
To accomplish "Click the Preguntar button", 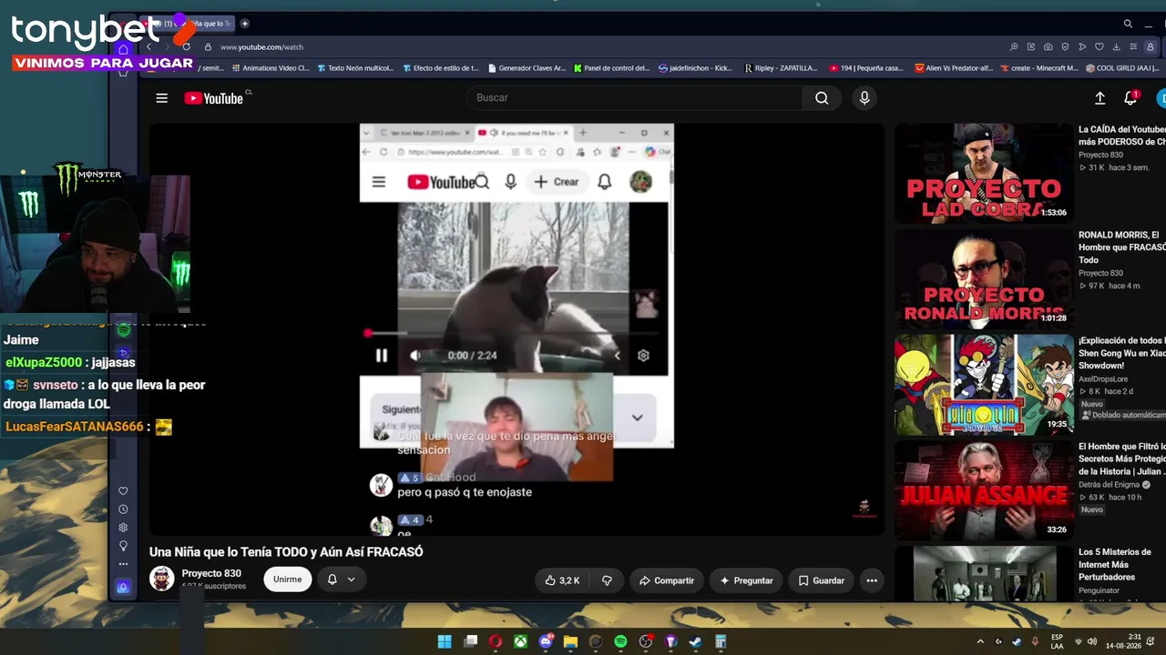I will coord(746,580).
